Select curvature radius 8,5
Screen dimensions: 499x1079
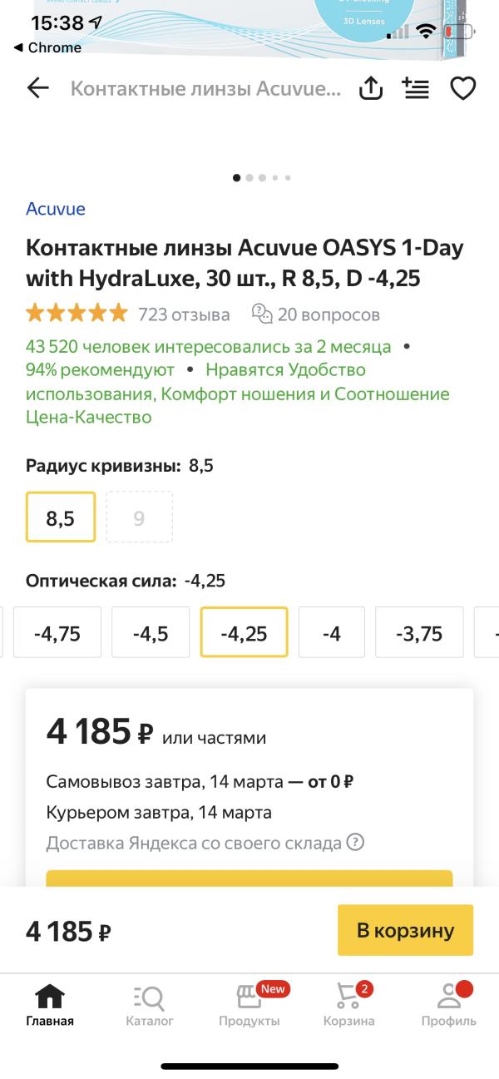(61, 517)
